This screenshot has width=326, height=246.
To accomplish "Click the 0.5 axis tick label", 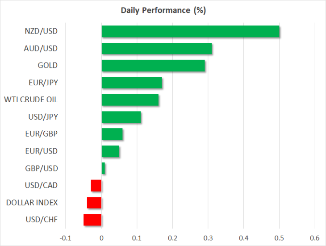I will pos(279,238).
